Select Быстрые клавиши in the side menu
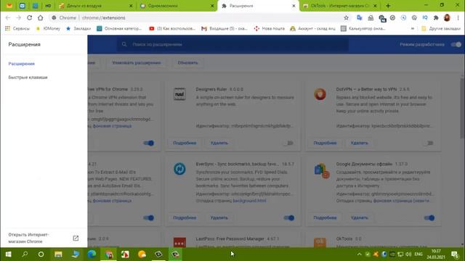The height and width of the screenshot is (261, 465). point(28,78)
